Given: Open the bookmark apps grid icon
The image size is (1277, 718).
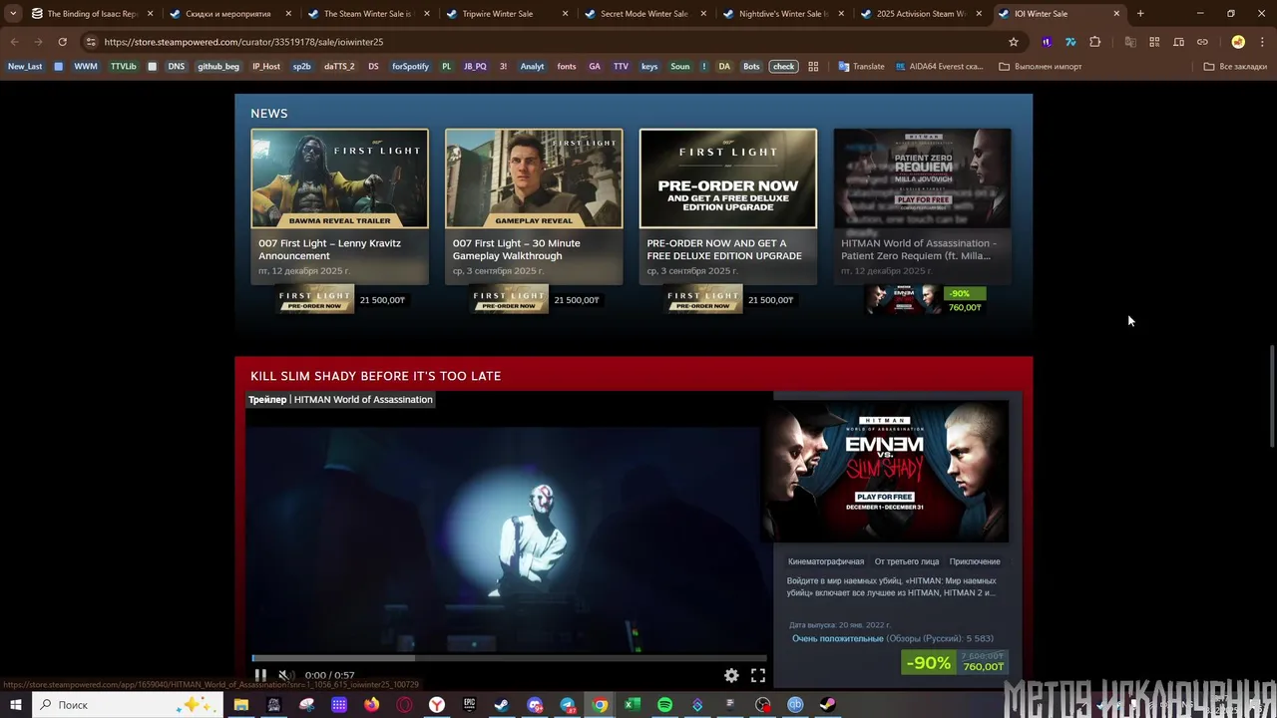Looking at the screenshot, I should [813, 66].
